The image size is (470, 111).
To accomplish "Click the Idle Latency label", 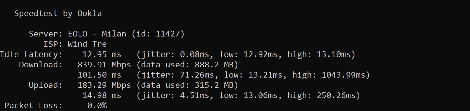I will [x=31, y=54].
